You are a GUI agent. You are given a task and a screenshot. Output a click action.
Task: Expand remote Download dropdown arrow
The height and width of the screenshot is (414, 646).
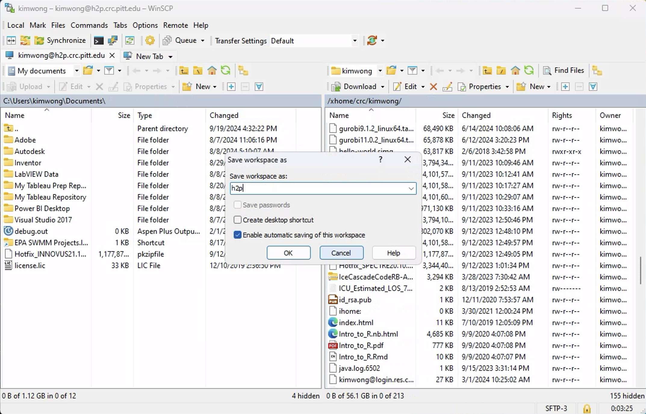click(x=383, y=87)
